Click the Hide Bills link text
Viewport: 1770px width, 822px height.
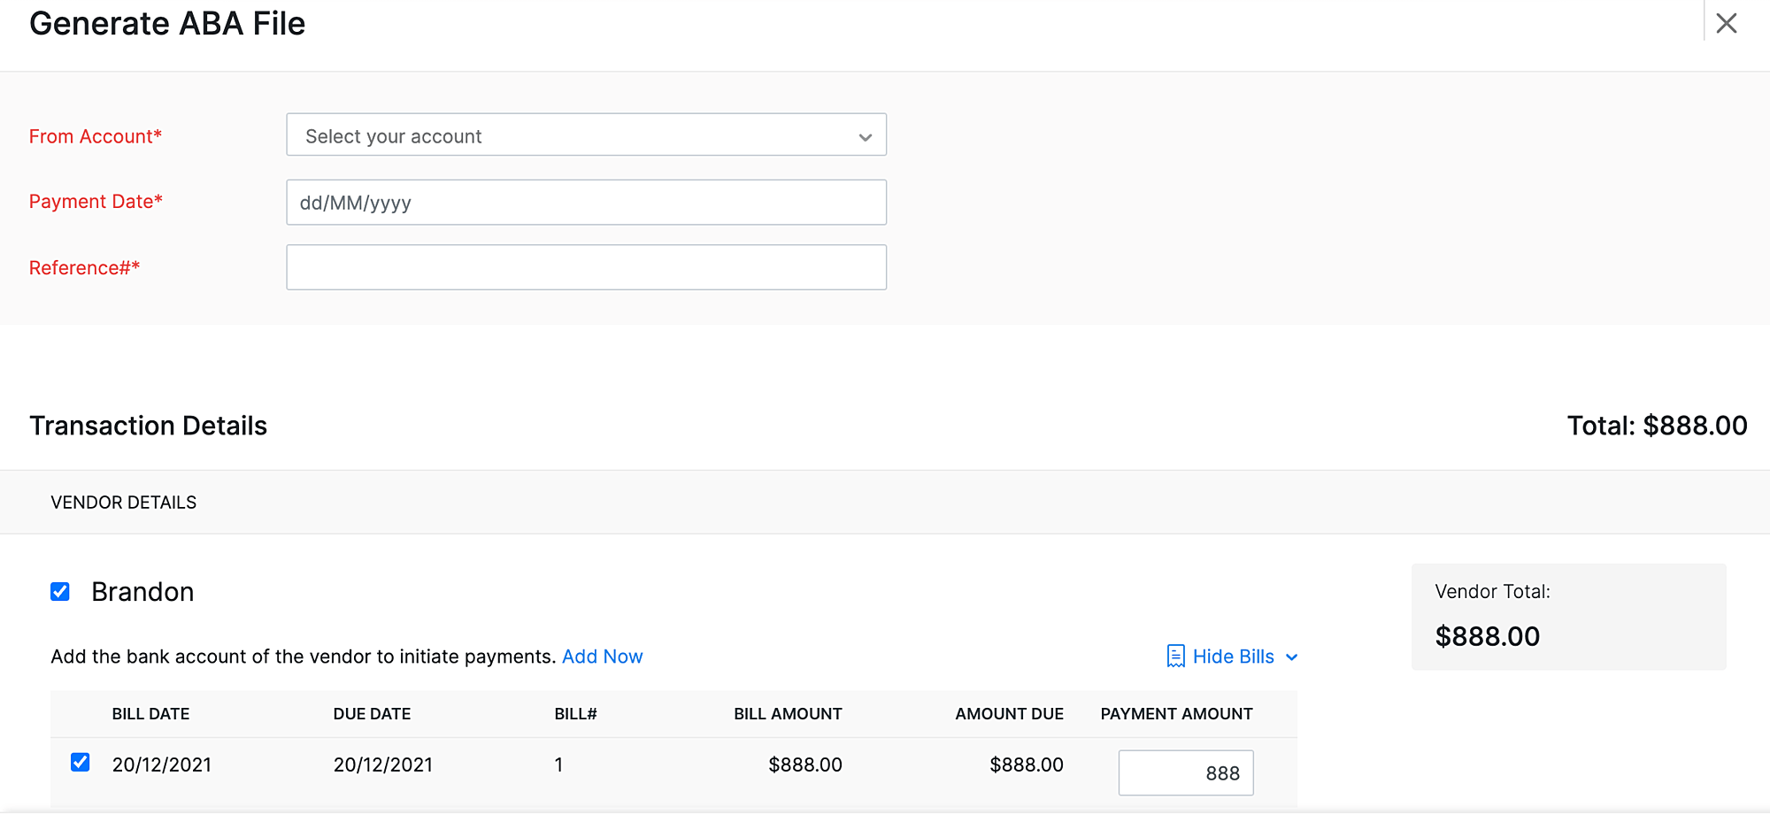click(1233, 657)
